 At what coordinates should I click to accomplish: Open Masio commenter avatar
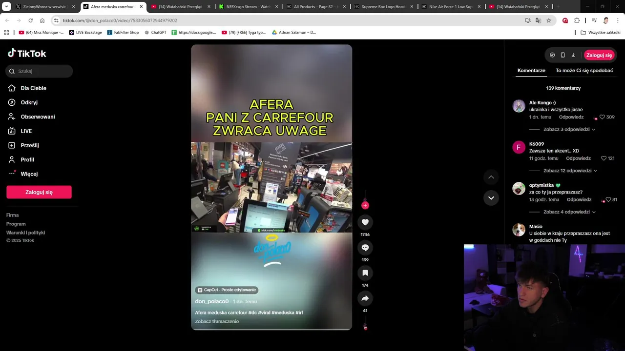[519, 230]
